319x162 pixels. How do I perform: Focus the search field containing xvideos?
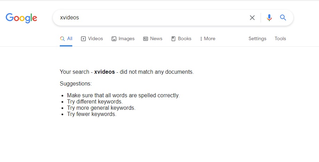coord(150,18)
